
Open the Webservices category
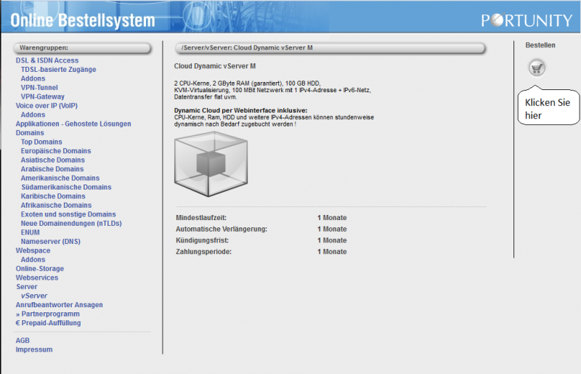(x=37, y=277)
